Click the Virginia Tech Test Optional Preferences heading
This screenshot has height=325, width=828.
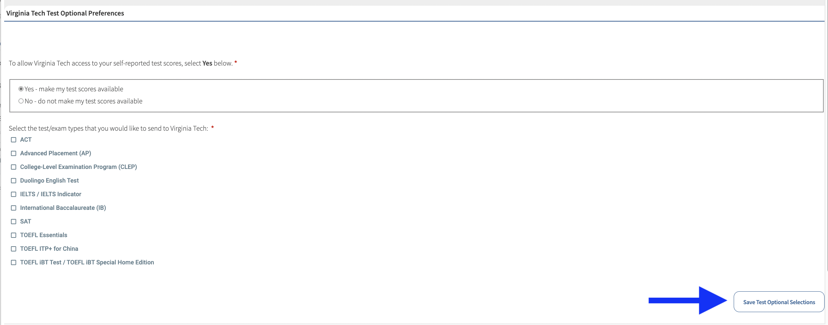(65, 13)
